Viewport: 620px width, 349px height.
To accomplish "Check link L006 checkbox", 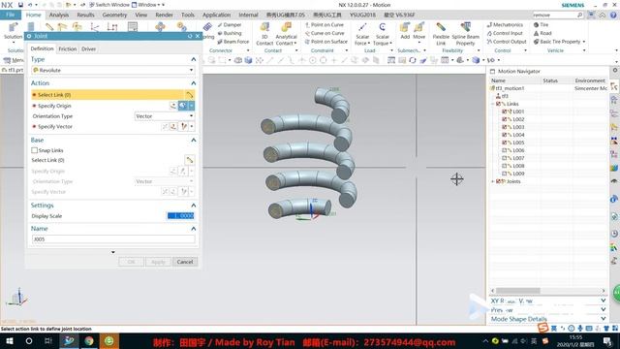I will click(505, 150).
